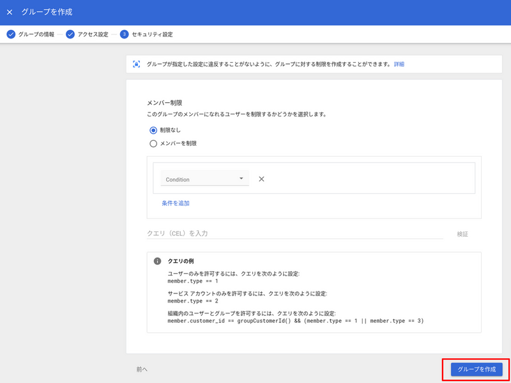
Task: Select the メンバーを制限 radio button
Action: [153, 143]
